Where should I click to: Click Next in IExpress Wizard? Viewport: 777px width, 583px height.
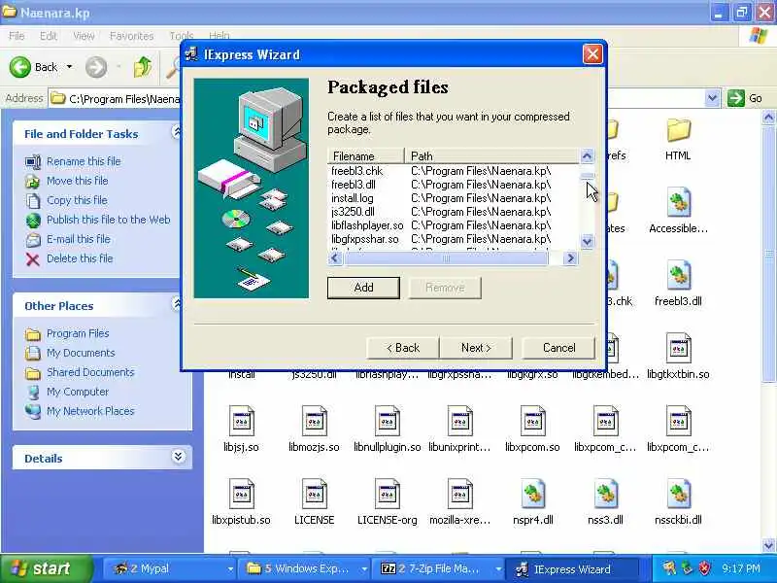[x=476, y=348]
